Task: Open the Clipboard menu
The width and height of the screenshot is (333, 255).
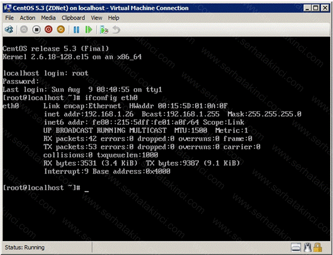Action: pyautogui.click(x=73, y=18)
